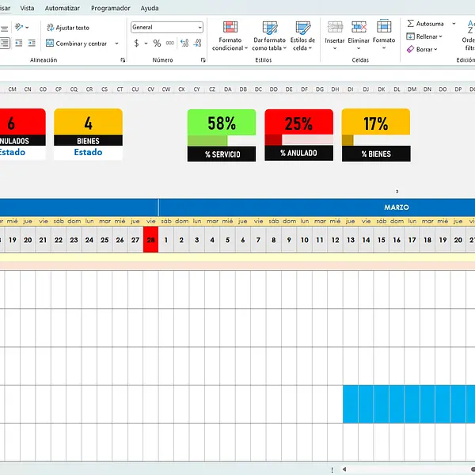Select March day 1 cell

pyautogui.click(x=166, y=240)
